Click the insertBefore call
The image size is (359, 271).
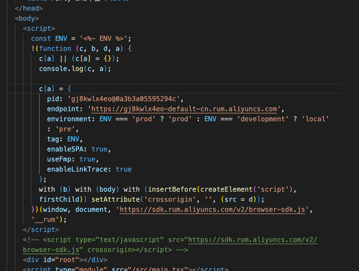tap(172, 189)
